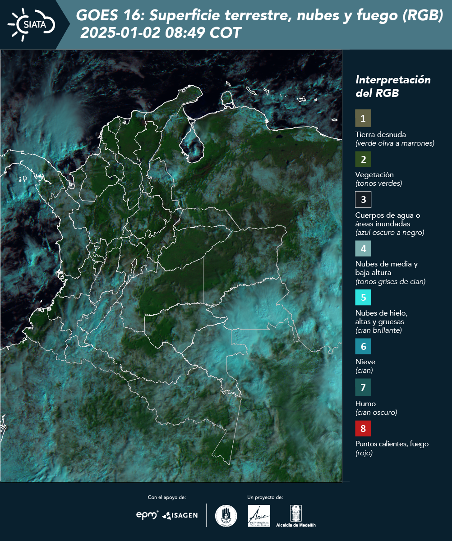Image resolution: width=452 pixels, height=541 pixels.
Task: Open the ISAGEN sponsor logo
Action: pyautogui.click(x=180, y=515)
